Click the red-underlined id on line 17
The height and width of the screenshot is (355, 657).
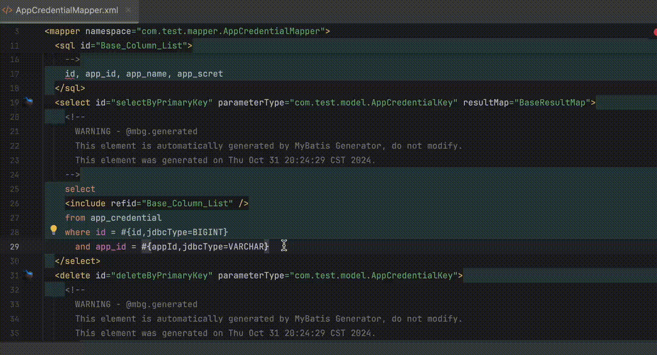[70, 74]
